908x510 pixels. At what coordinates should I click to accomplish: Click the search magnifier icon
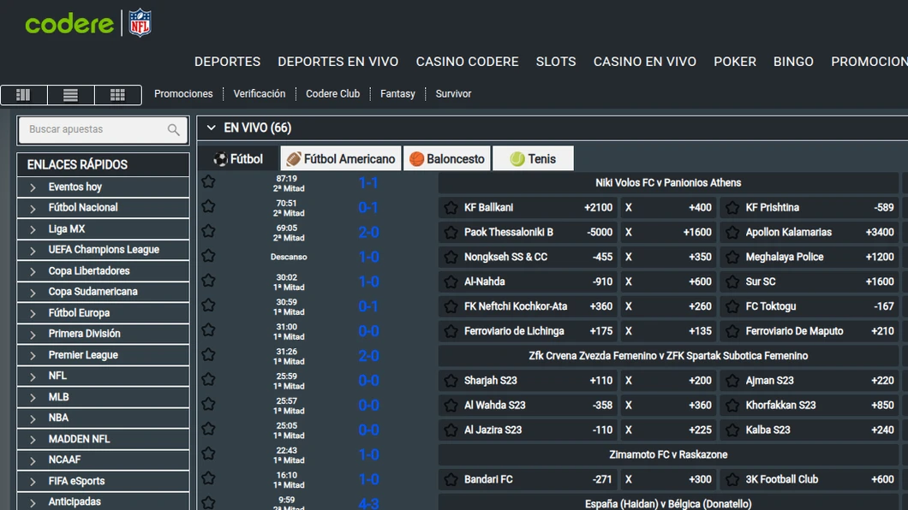pos(173,129)
